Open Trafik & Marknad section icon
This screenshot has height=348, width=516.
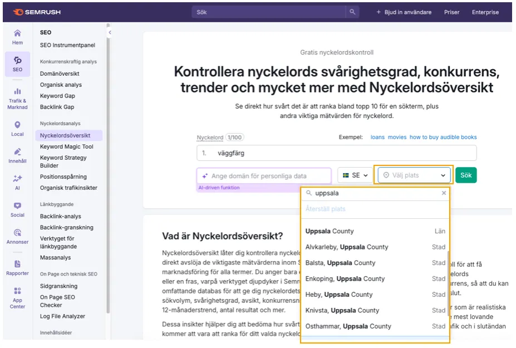click(17, 99)
